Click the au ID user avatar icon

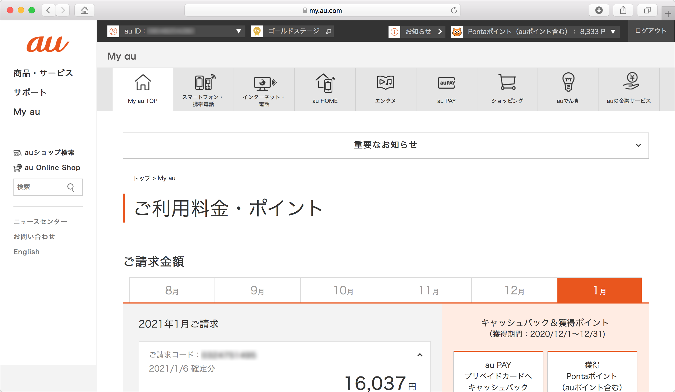[113, 31]
